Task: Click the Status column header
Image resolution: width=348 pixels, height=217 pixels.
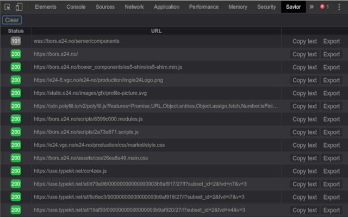Action: [16, 31]
